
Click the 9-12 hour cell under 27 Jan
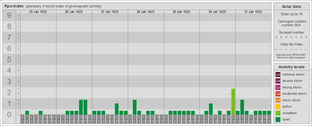coord(108,119)
